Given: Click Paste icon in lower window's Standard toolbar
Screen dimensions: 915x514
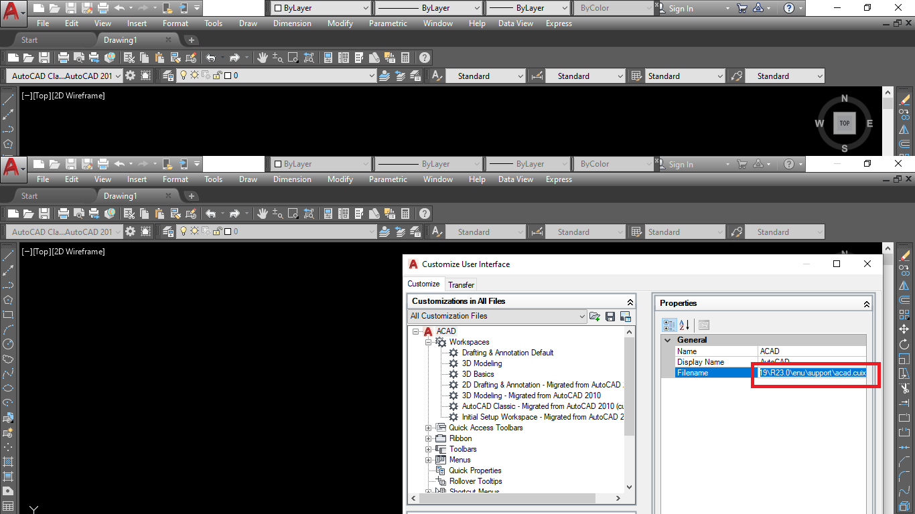Looking at the screenshot, I should point(159,213).
